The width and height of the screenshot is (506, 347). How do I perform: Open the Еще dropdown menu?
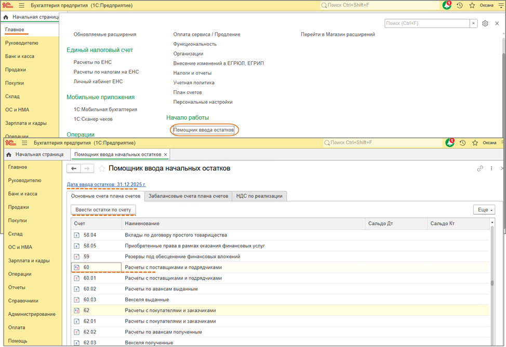tap(484, 210)
